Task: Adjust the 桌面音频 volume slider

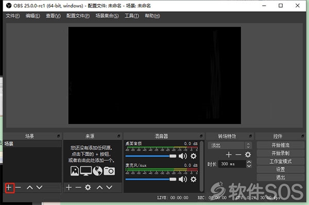Action: (x=151, y=156)
